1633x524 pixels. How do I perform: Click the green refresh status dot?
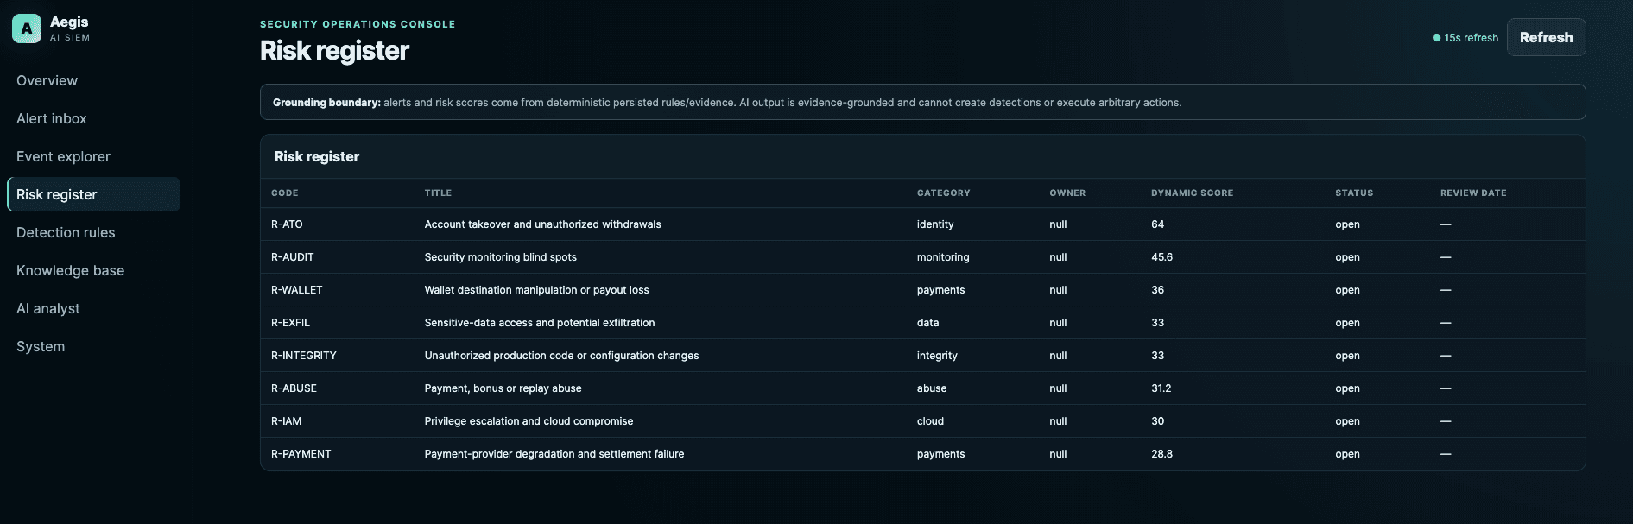point(1436,38)
